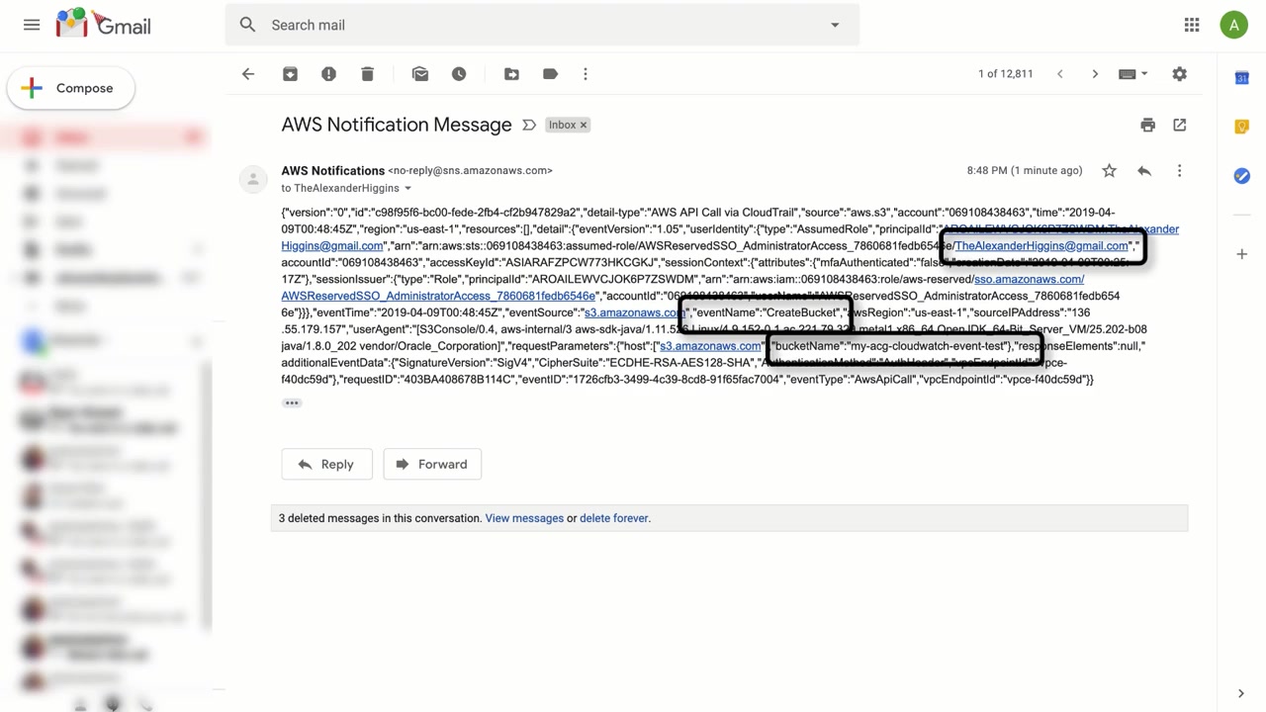This screenshot has width=1266, height=712.
Task: Go back to the Inbox list
Action: pyautogui.click(x=248, y=74)
